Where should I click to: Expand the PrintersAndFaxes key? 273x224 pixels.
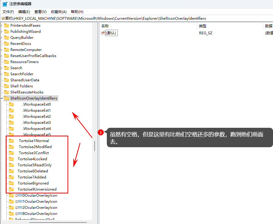[x=2, y=25]
